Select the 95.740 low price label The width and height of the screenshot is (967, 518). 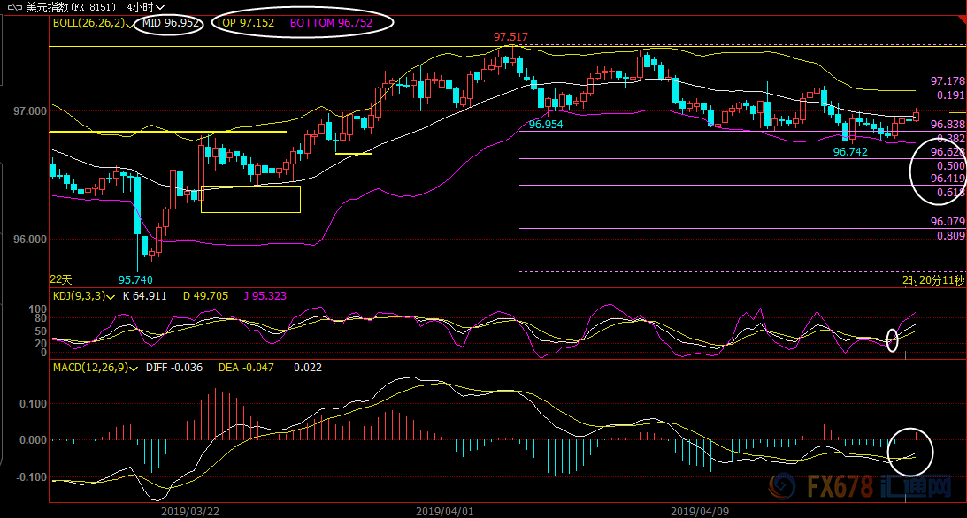pyautogui.click(x=134, y=279)
